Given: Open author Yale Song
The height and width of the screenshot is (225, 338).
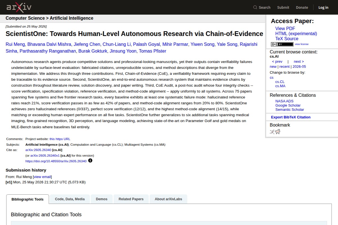Looking at the screenshot, I should point(227,44).
